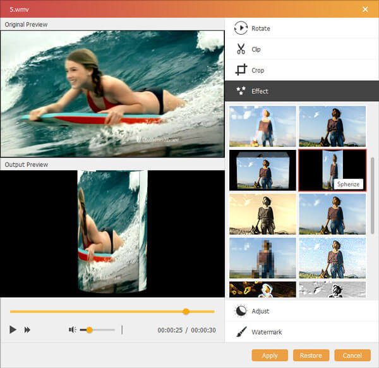Click the Rotate icon
Screen dimensions: 379x368
click(241, 28)
